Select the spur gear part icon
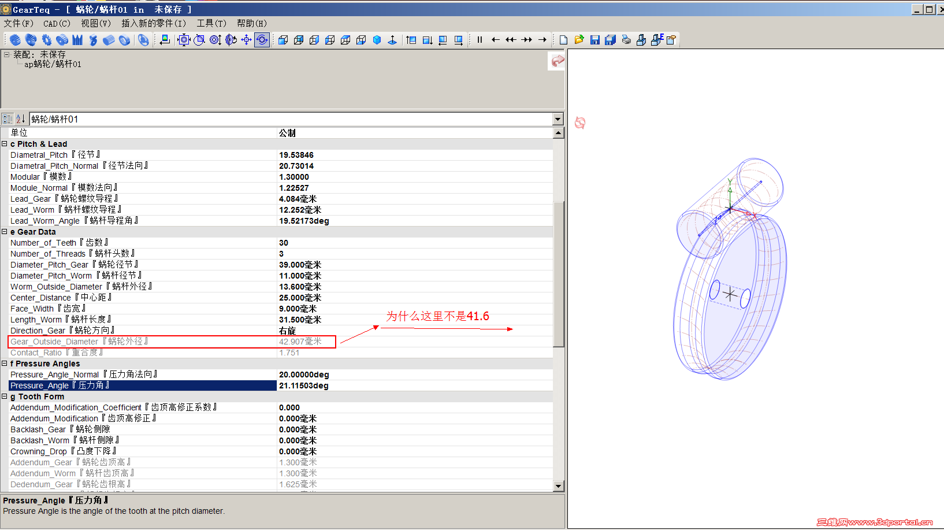 point(16,40)
